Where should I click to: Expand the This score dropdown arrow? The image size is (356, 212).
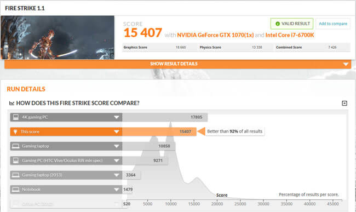tap(117, 132)
